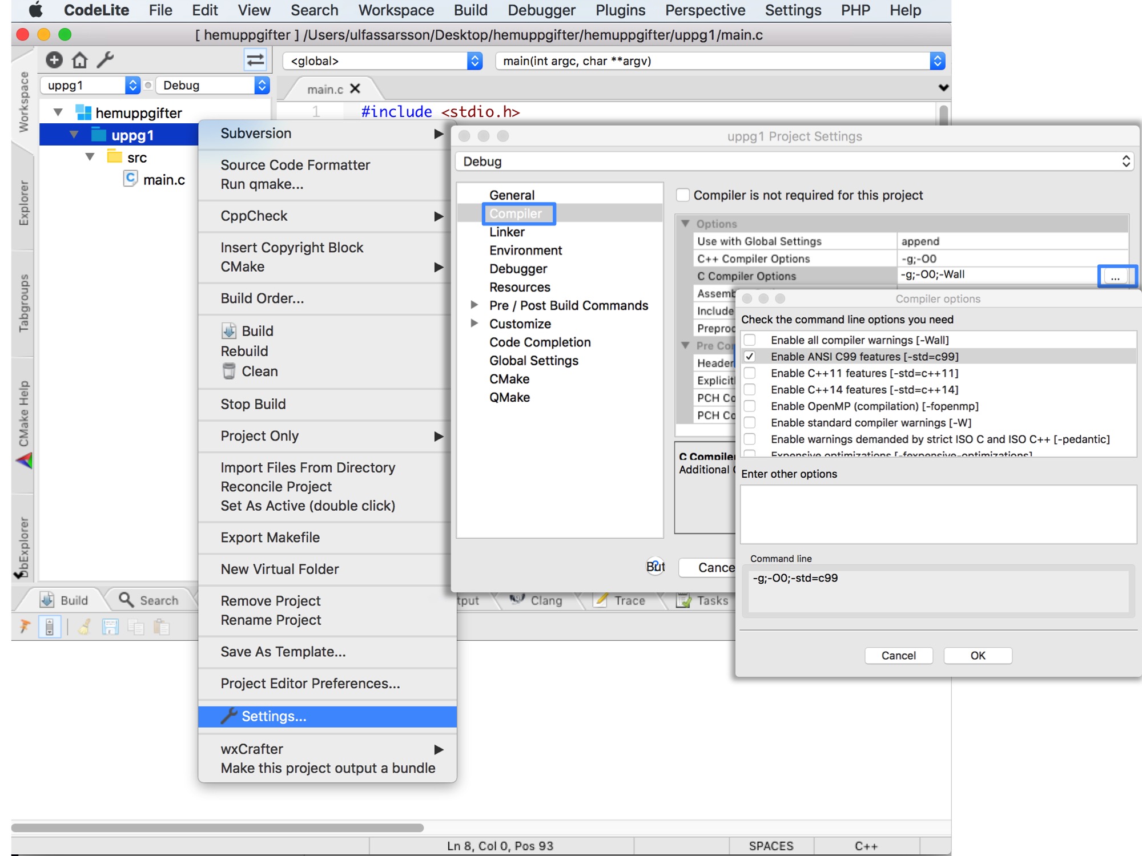1142x856 pixels.
Task: Click the link editor swap-arrows icon
Action: 255,60
